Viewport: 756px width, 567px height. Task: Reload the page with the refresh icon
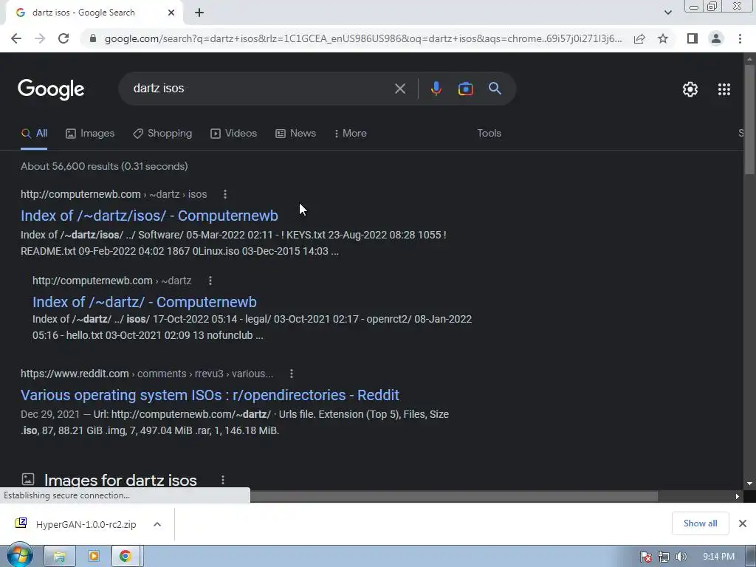coord(63,38)
